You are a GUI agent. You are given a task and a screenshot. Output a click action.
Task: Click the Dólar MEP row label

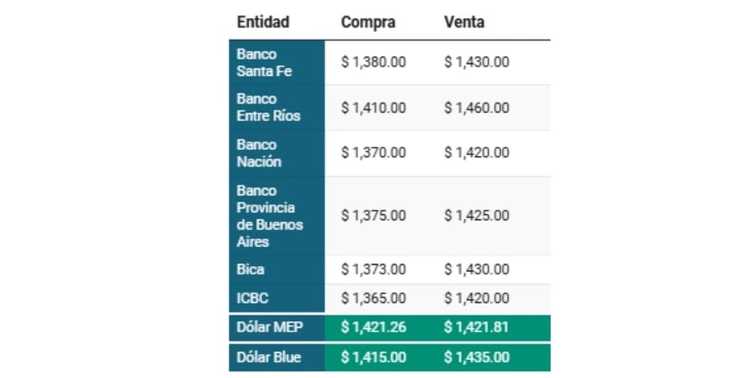click(269, 327)
